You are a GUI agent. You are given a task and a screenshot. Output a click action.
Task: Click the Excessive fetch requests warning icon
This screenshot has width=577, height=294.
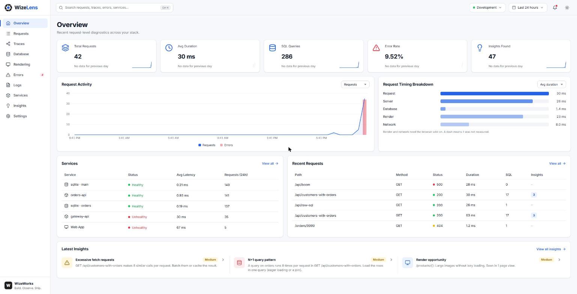point(67,263)
